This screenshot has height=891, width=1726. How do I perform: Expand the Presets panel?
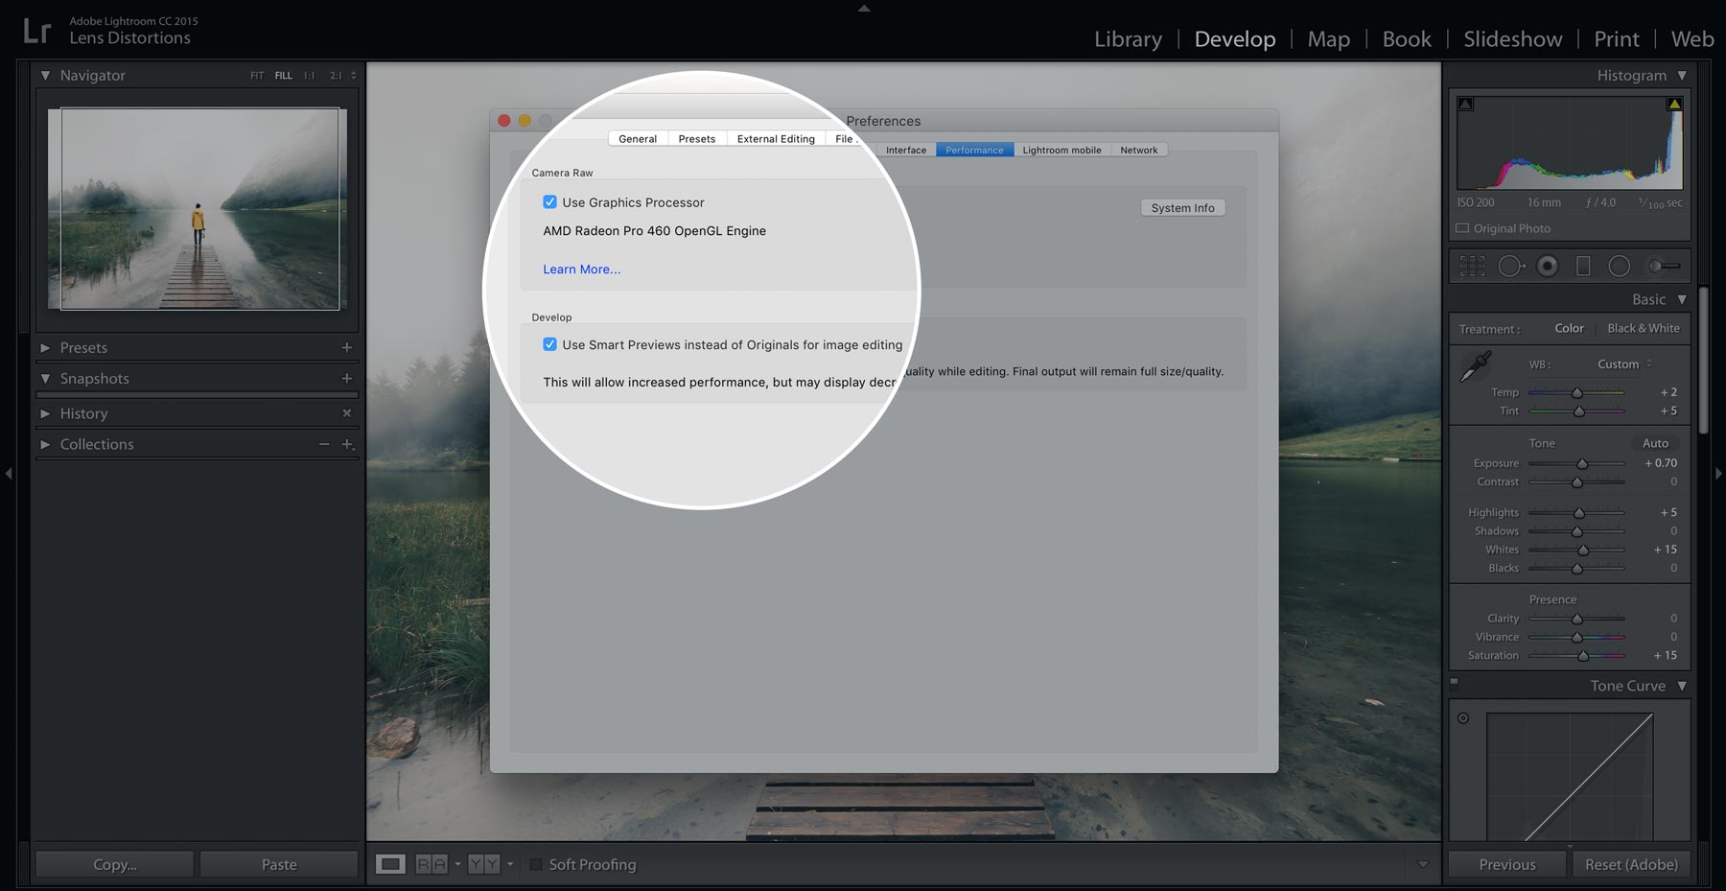45,347
